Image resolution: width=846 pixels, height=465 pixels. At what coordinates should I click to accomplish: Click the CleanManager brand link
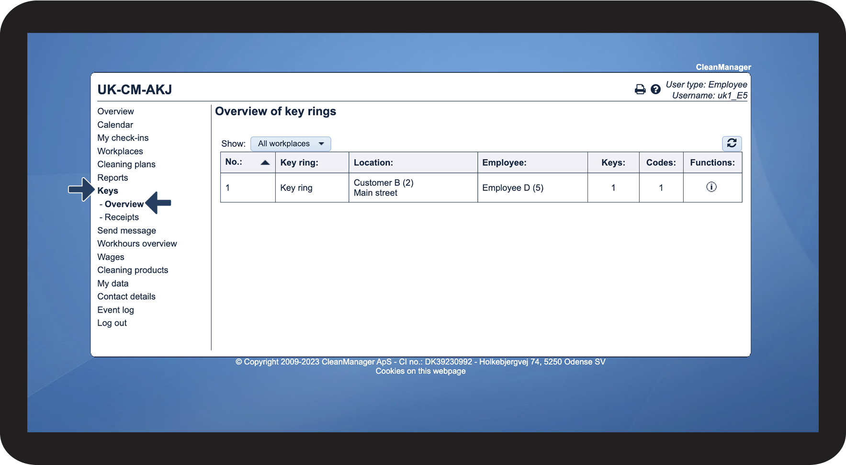(x=723, y=67)
